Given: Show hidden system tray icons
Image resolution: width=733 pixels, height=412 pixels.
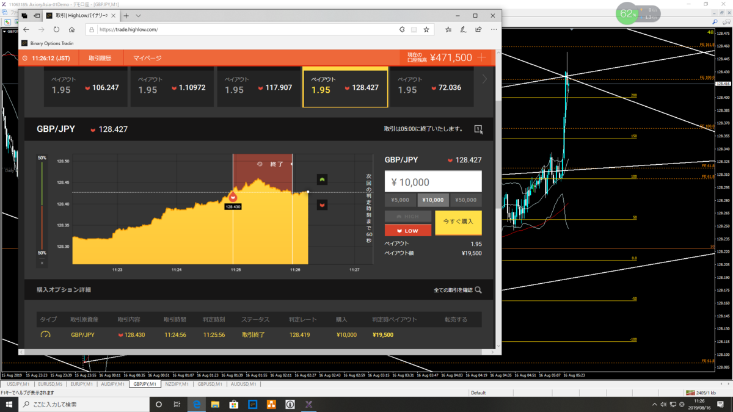Looking at the screenshot, I should pyautogui.click(x=655, y=405).
